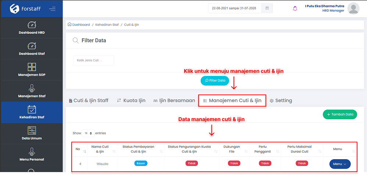Click the Tambah Data button
Screen dimensions: 367x175
[x=340, y=114]
